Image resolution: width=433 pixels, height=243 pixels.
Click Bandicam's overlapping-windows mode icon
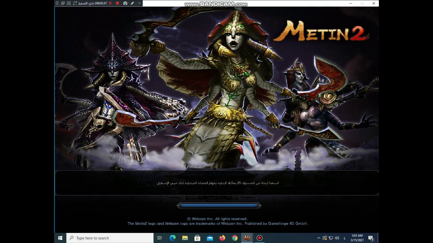pos(63,3)
